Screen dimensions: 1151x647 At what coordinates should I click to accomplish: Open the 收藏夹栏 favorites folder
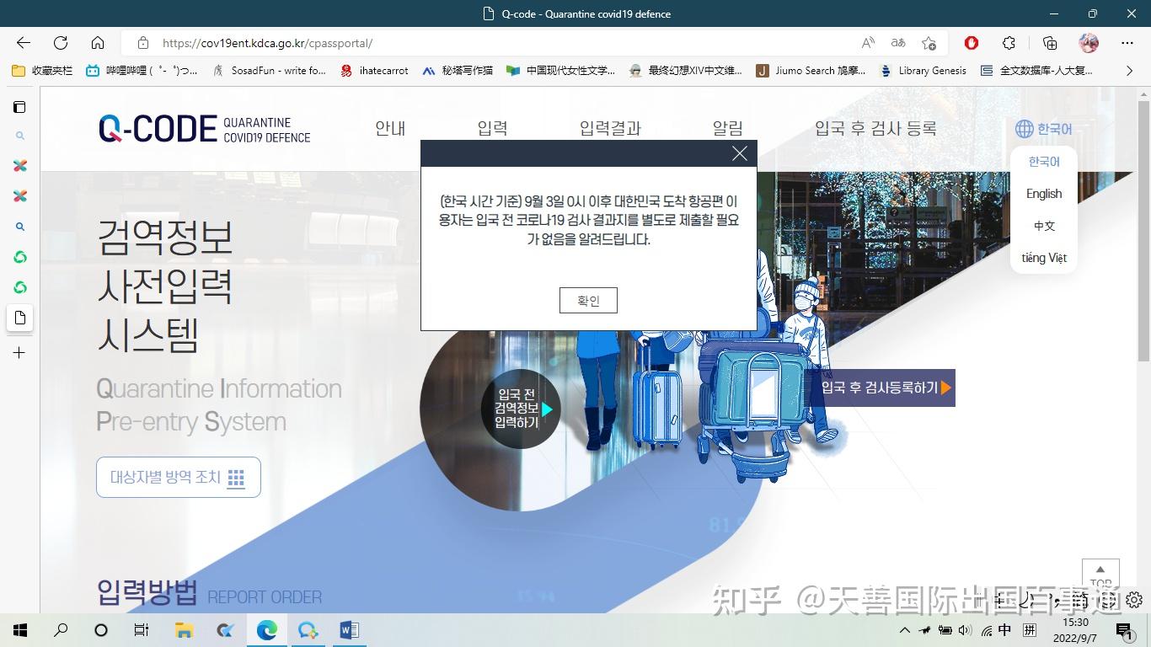pos(42,71)
